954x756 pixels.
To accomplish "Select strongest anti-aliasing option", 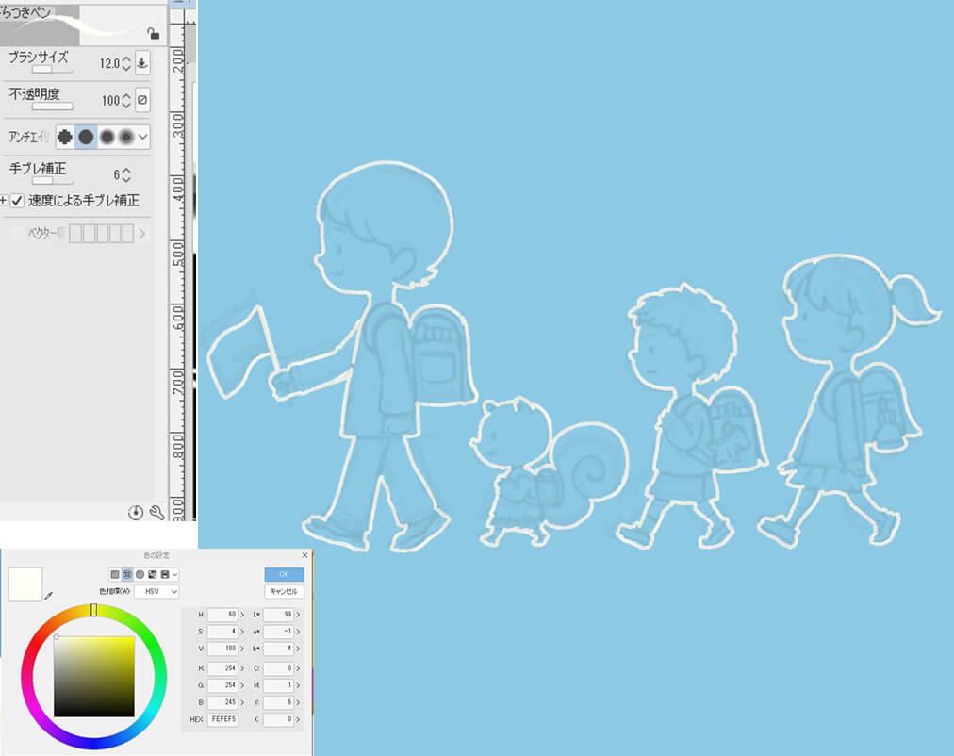I will pos(125,137).
